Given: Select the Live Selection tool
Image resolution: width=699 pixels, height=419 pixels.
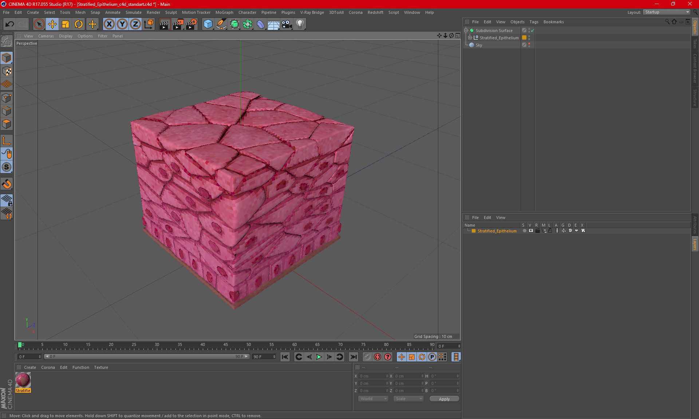Looking at the screenshot, I should [39, 24].
